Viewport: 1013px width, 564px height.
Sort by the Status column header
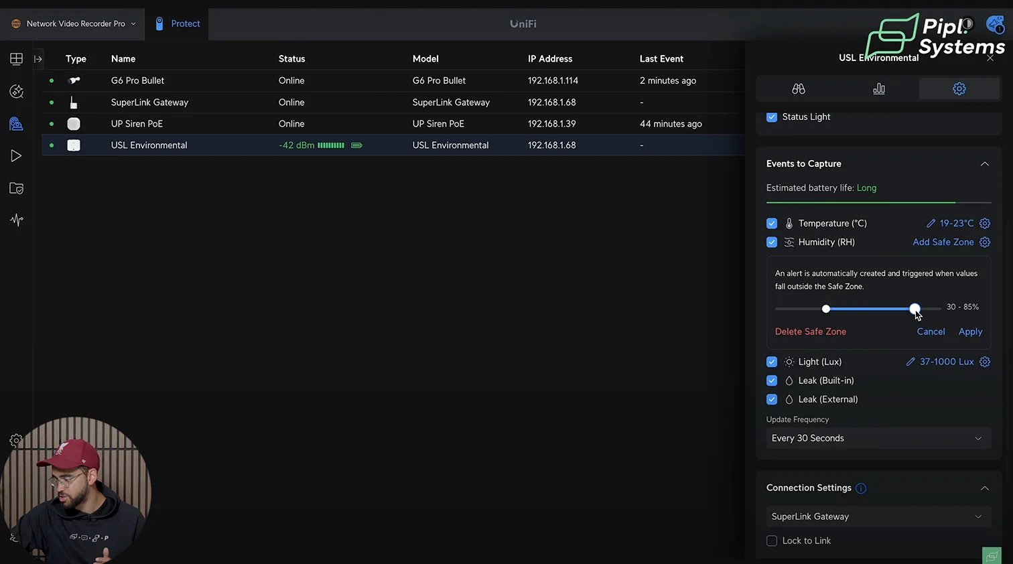coord(291,59)
